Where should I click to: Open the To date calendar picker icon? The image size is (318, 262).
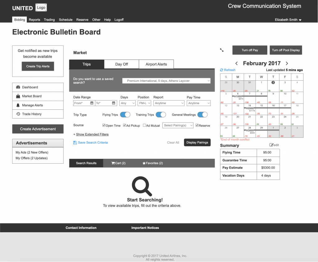click(114, 103)
